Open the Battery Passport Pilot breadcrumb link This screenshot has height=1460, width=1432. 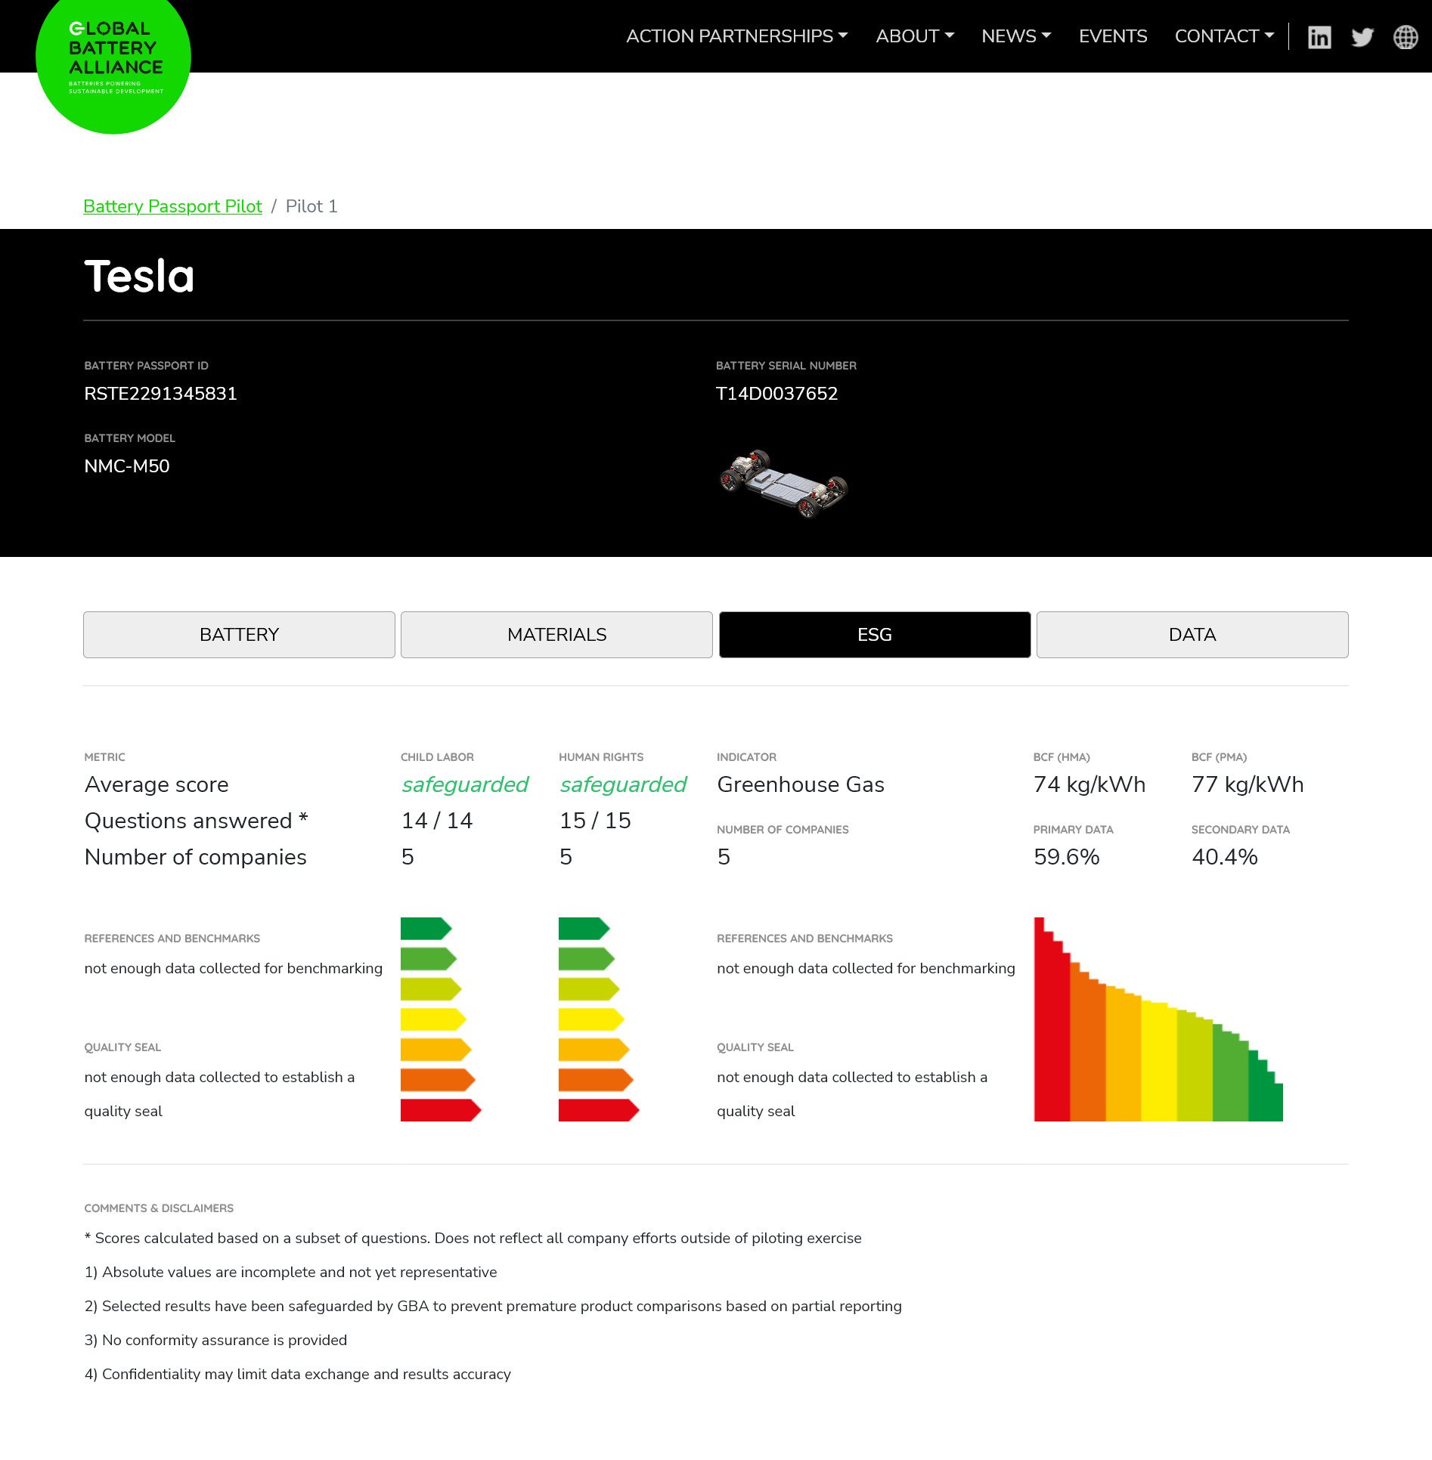coord(172,206)
